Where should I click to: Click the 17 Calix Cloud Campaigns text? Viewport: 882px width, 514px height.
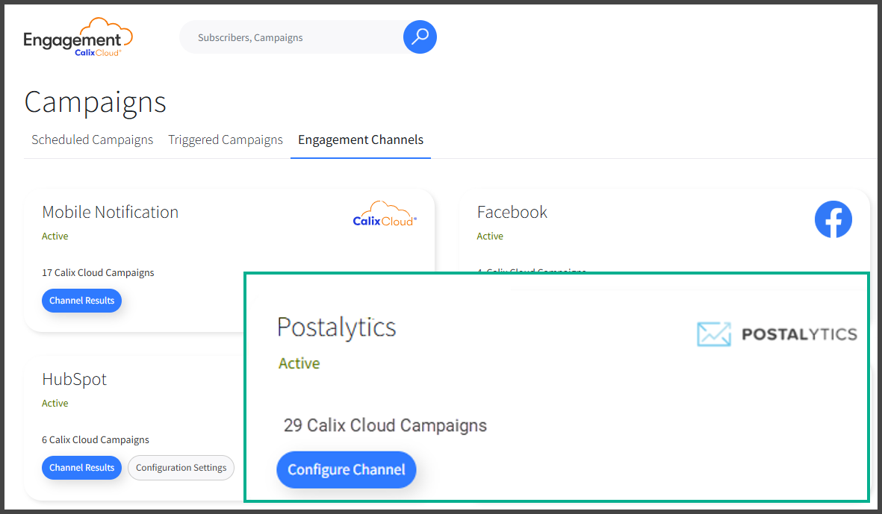click(98, 273)
